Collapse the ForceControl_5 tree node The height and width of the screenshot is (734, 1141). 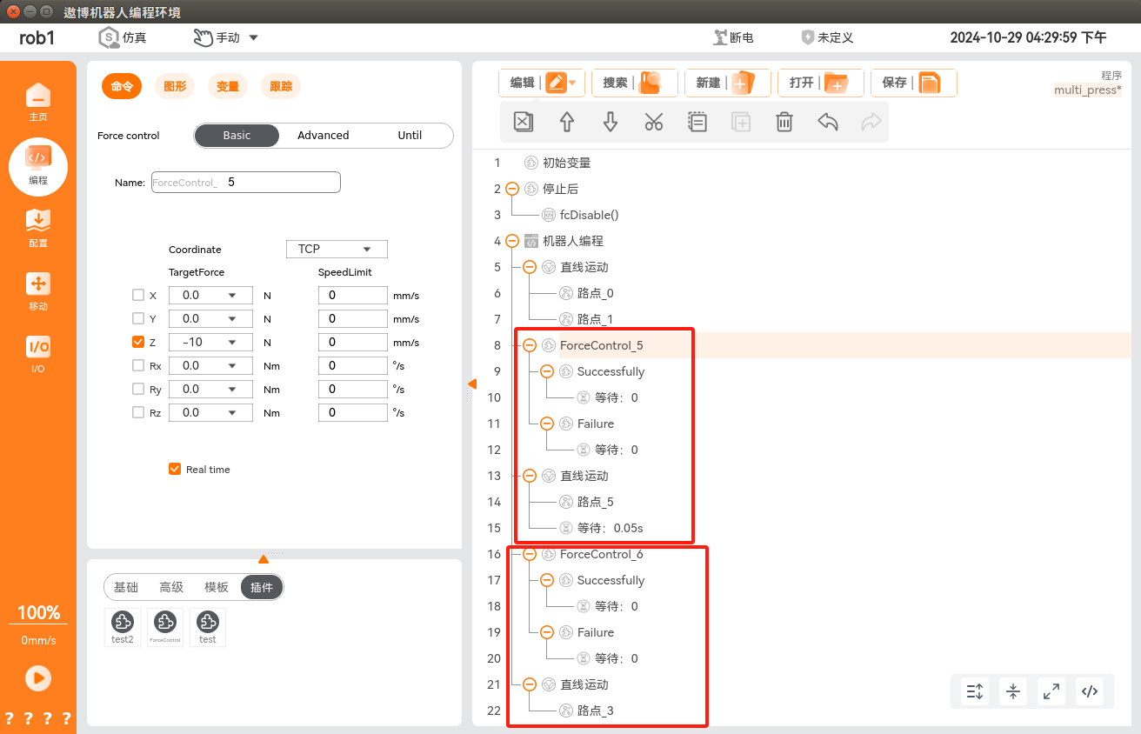coord(530,345)
